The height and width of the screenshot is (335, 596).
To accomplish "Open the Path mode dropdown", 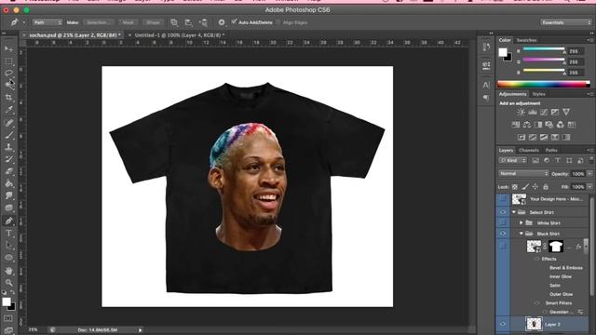I will pos(47,22).
